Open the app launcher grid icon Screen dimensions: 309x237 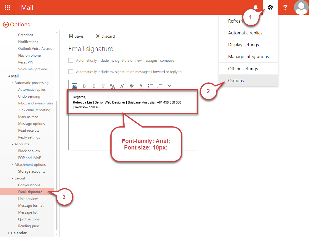7,7
